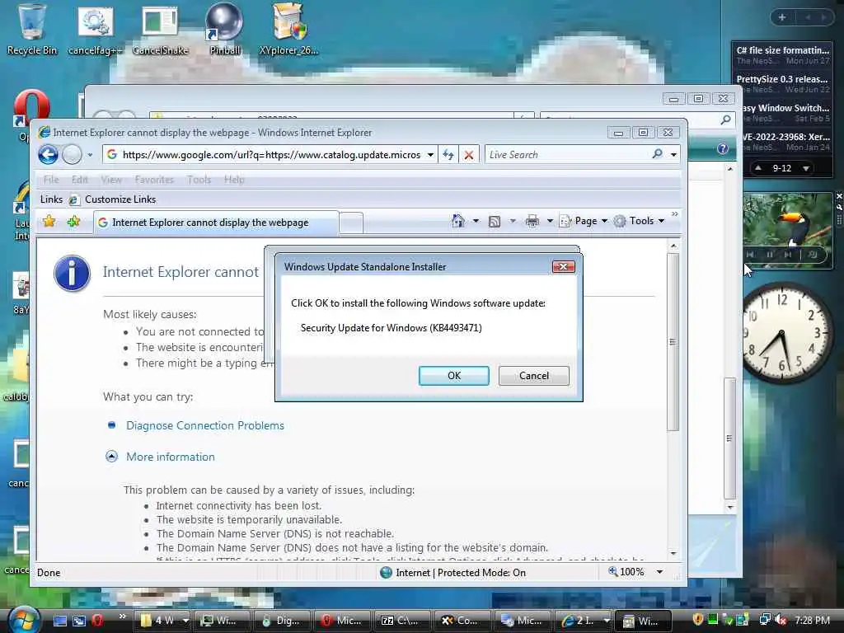The height and width of the screenshot is (633, 844).
Task: Click the muted volume tray icon
Action: pyautogui.click(x=781, y=620)
